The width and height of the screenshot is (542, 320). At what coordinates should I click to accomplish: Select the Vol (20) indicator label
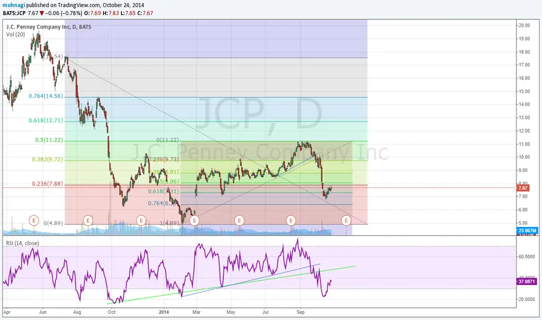click(x=16, y=34)
